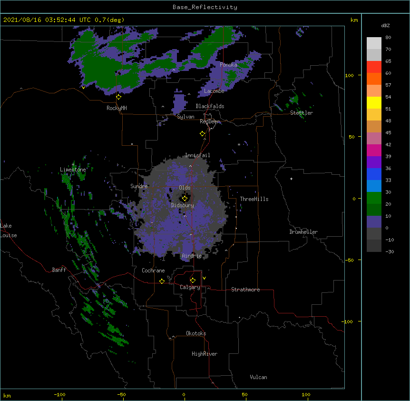
Task: Click the Sylvan city label
Action: (185, 117)
